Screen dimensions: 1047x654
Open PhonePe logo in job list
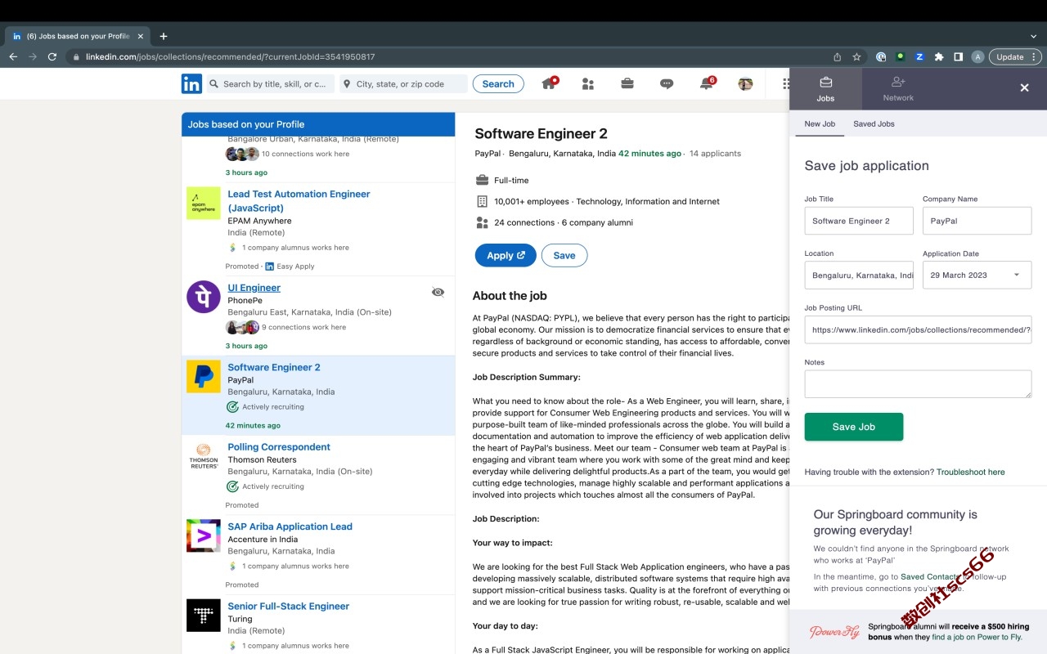[204, 297]
